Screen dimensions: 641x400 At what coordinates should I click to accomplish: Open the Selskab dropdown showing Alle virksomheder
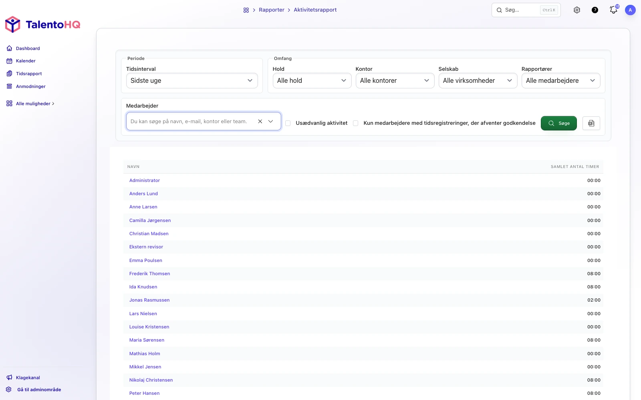[x=478, y=80]
